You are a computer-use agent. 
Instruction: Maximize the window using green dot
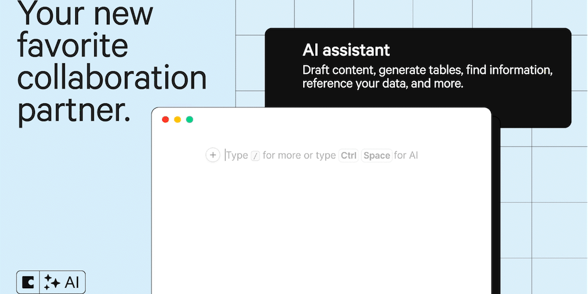[189, 119]
